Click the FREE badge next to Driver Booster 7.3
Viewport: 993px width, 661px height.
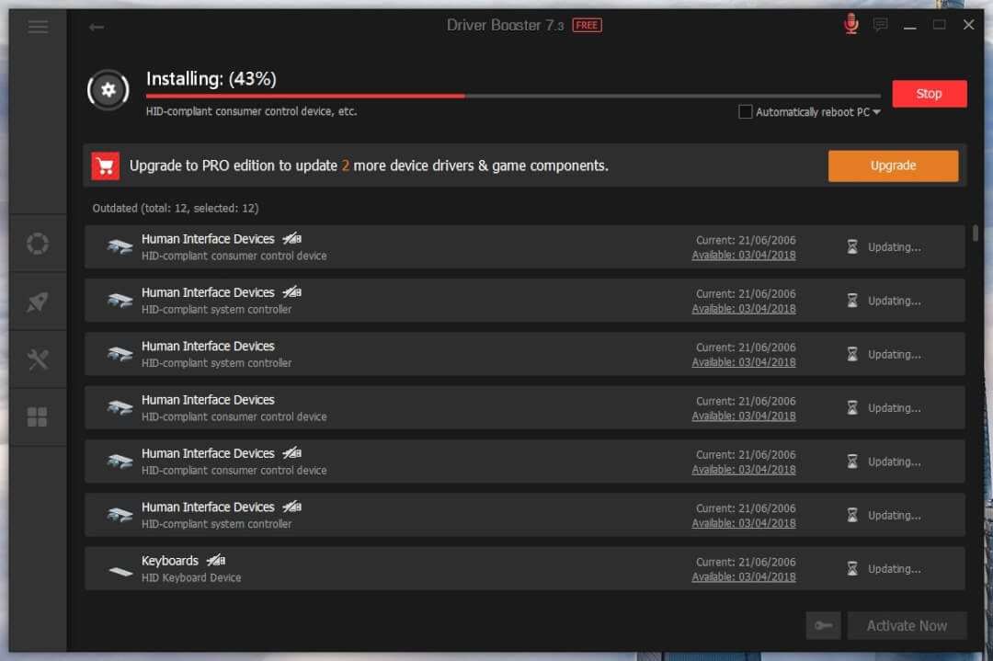pos(587,25)
